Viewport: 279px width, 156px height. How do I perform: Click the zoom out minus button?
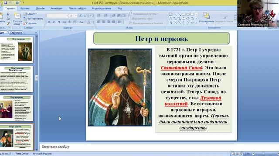(253, 154)
